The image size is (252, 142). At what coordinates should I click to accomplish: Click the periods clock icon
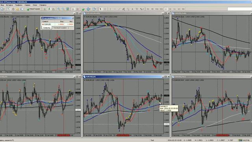click(x=88, y=9)
